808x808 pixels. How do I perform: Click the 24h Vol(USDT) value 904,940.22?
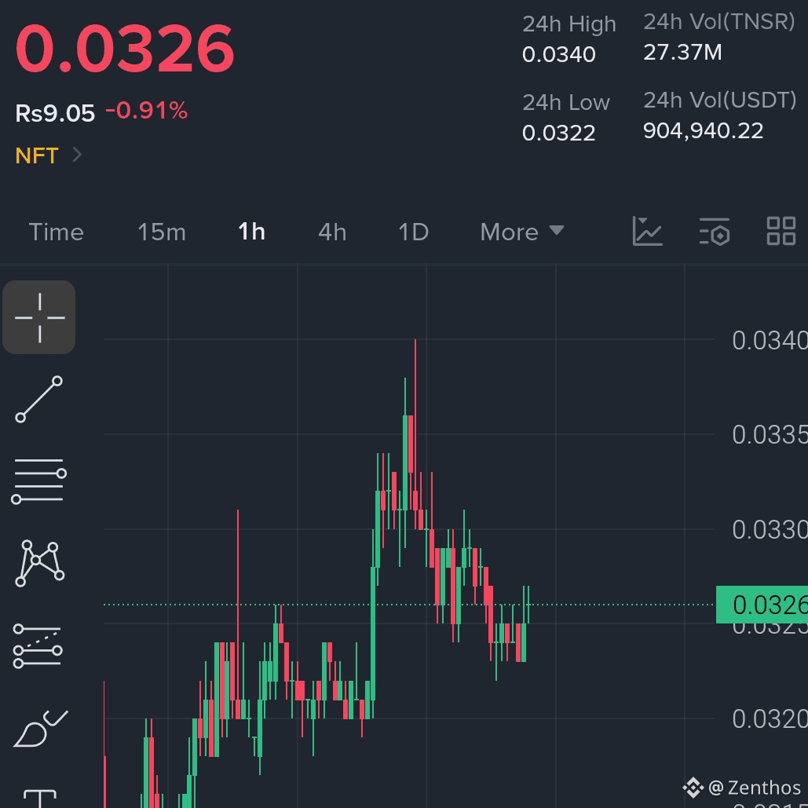point(704,131)
